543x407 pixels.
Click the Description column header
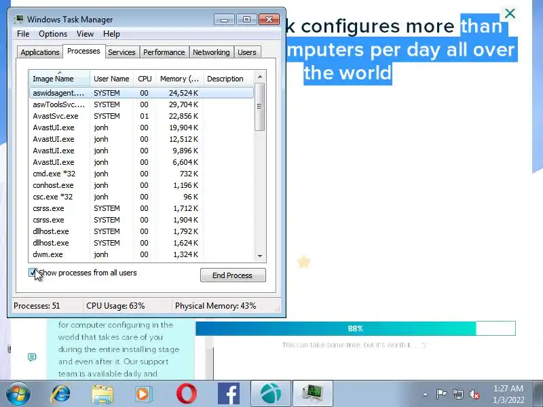229,79
